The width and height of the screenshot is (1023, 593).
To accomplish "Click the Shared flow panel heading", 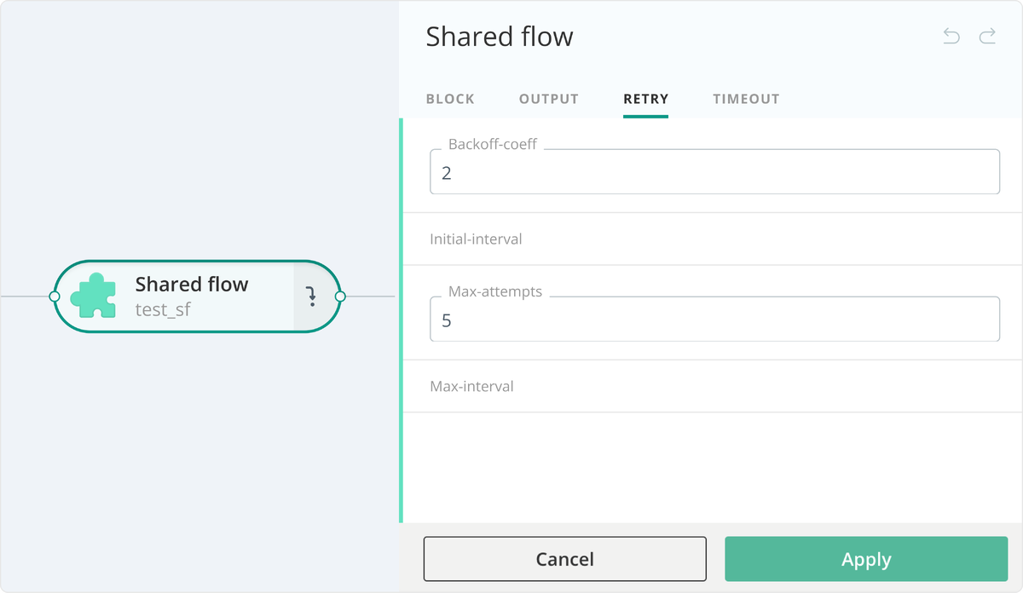I will tap(500, 37).
